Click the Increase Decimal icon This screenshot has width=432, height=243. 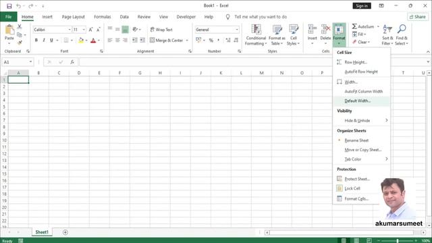click(228, 40)
